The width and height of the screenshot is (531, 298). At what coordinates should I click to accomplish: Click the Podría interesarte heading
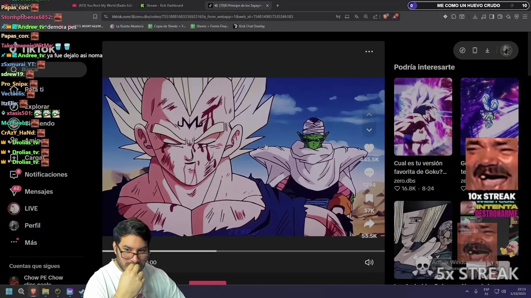coord(424,67)
